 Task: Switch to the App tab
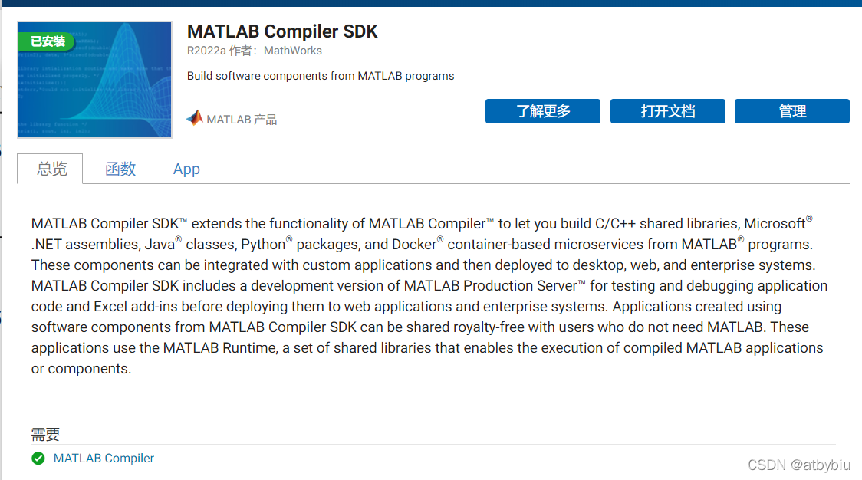coord(186,169)
